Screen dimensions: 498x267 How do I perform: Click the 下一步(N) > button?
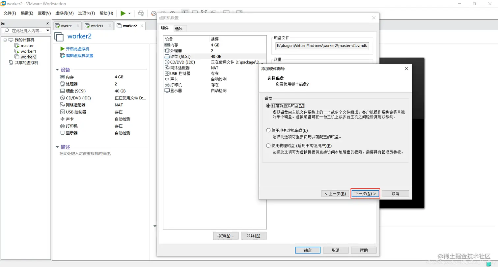[365, 194]
